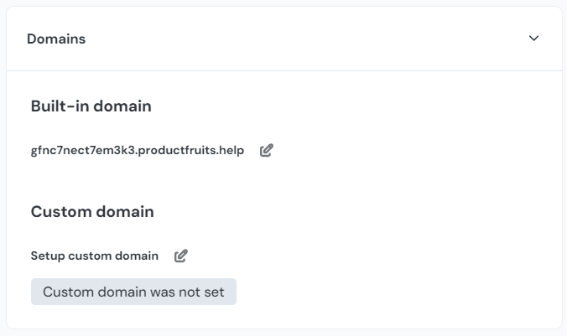Start editing the custom domain with its edit icon

[x=181, y=256]
